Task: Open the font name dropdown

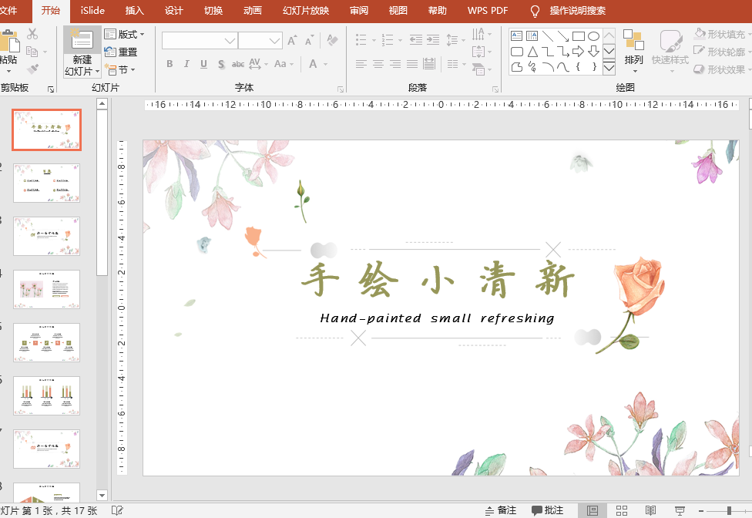Action: click(230, 41)
